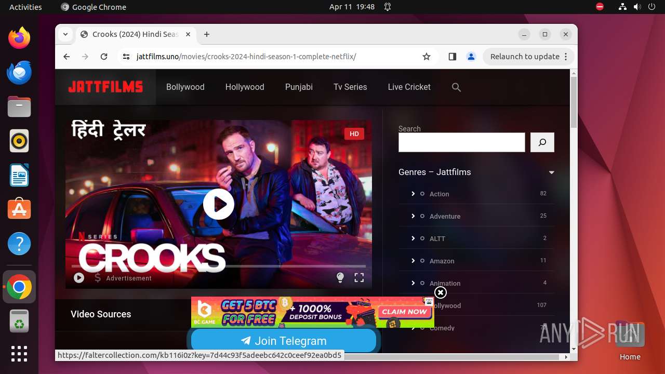Toggle the lightbulb lights-off icon
The height and width of the screenshot is (374, 665).
pyautogui.click(x=340, y=278)
